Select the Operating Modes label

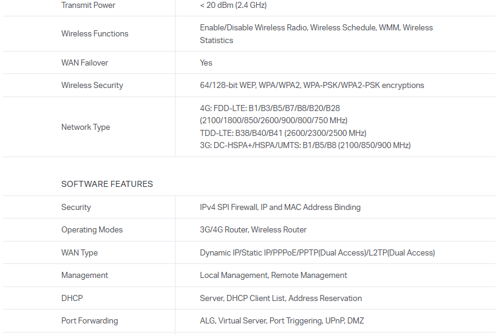[92, 230]
